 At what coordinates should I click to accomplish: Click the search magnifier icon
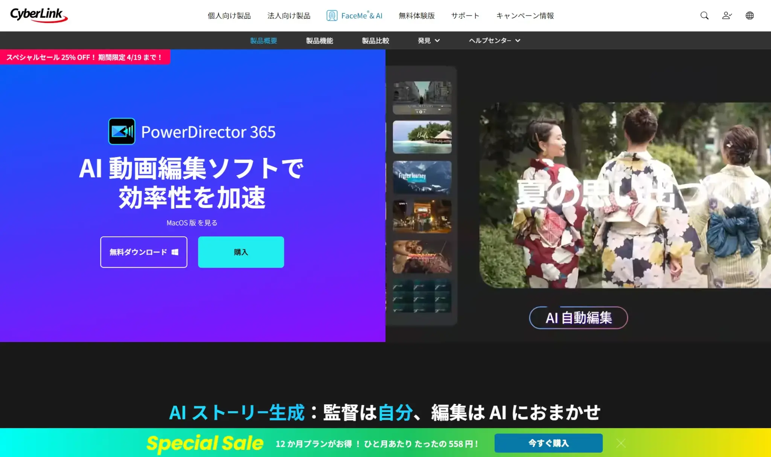pyautogui.click(x=704, y=15)
